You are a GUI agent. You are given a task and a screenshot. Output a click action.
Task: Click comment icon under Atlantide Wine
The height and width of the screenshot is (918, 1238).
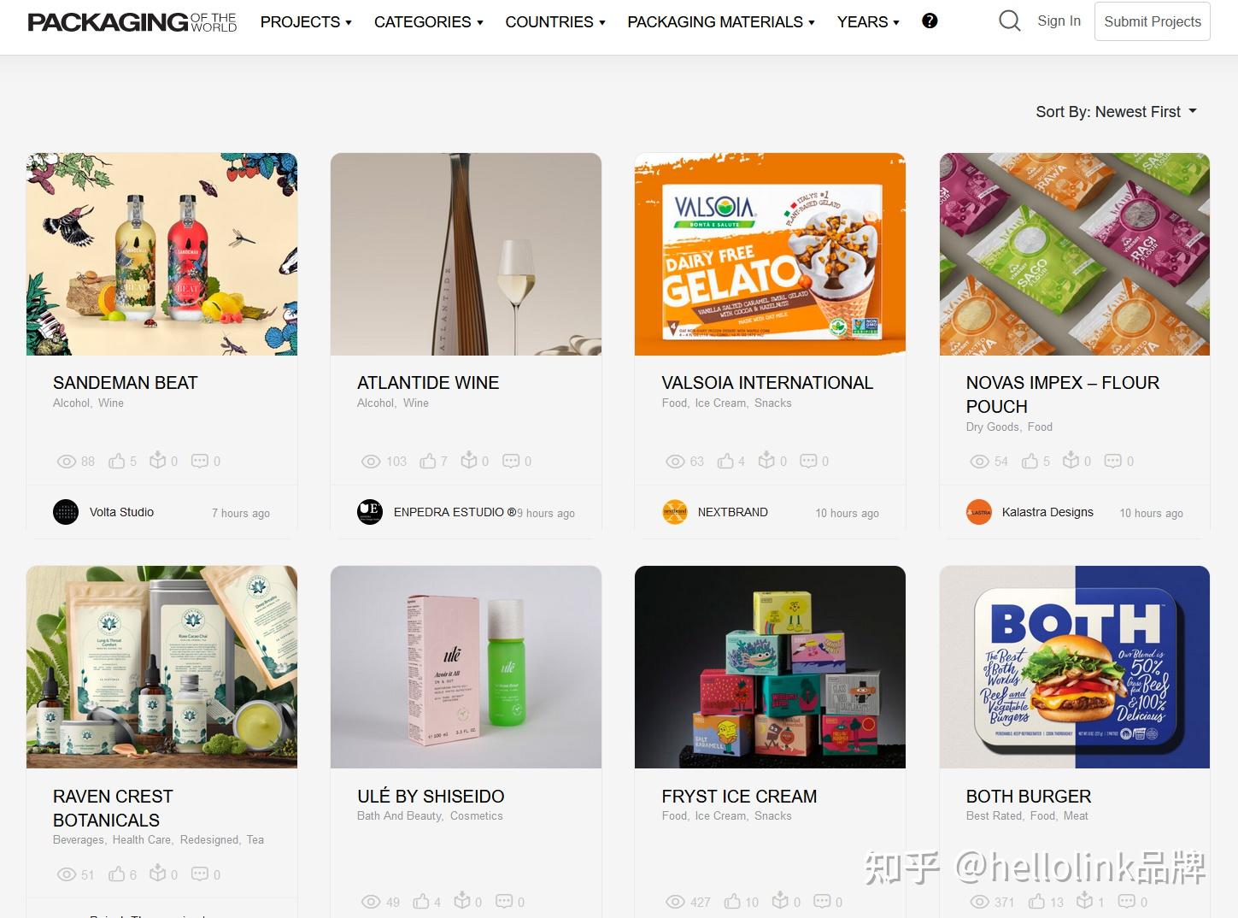coord(511,462)
